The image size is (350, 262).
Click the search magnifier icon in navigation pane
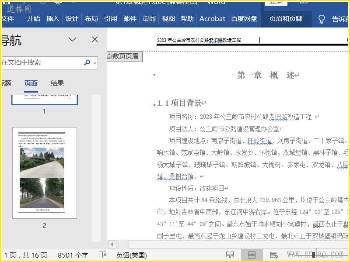click(87, 62)
